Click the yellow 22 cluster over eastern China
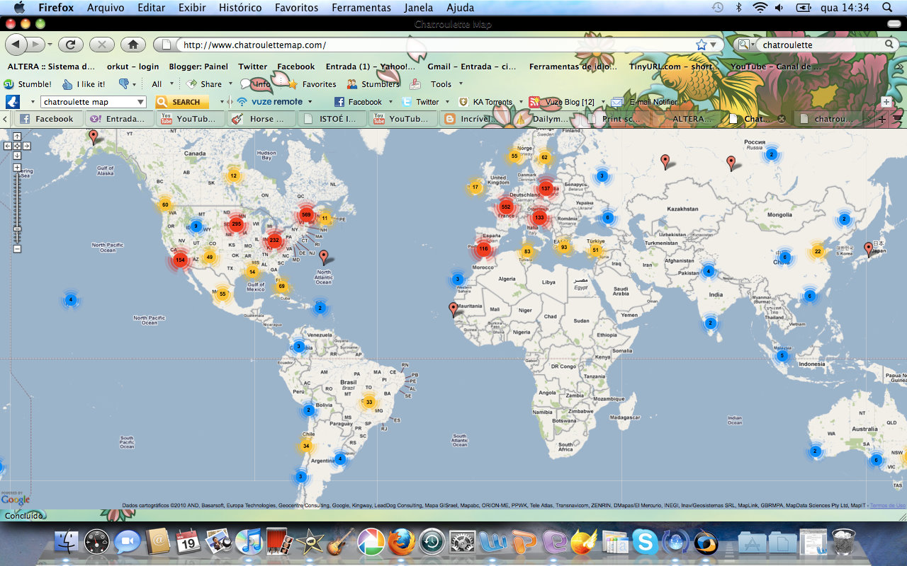The height and width of the screenshot is (566, 907). 818,251
